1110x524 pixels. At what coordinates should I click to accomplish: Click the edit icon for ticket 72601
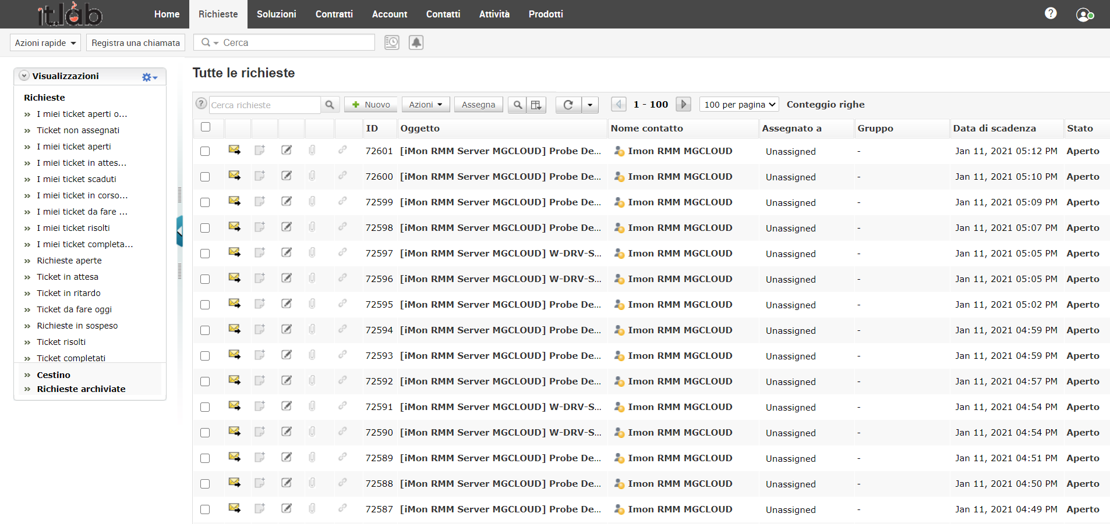coord(287,151)
